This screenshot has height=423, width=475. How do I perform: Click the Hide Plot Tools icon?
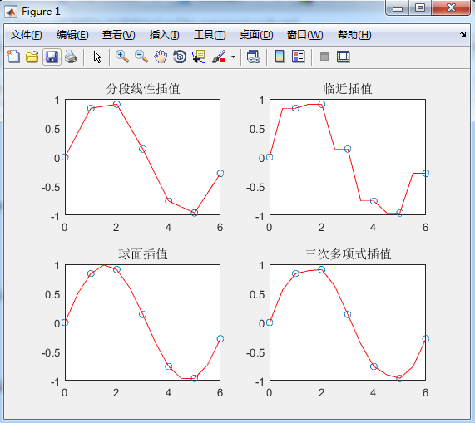pyautogui.click(x=324, y=57)
